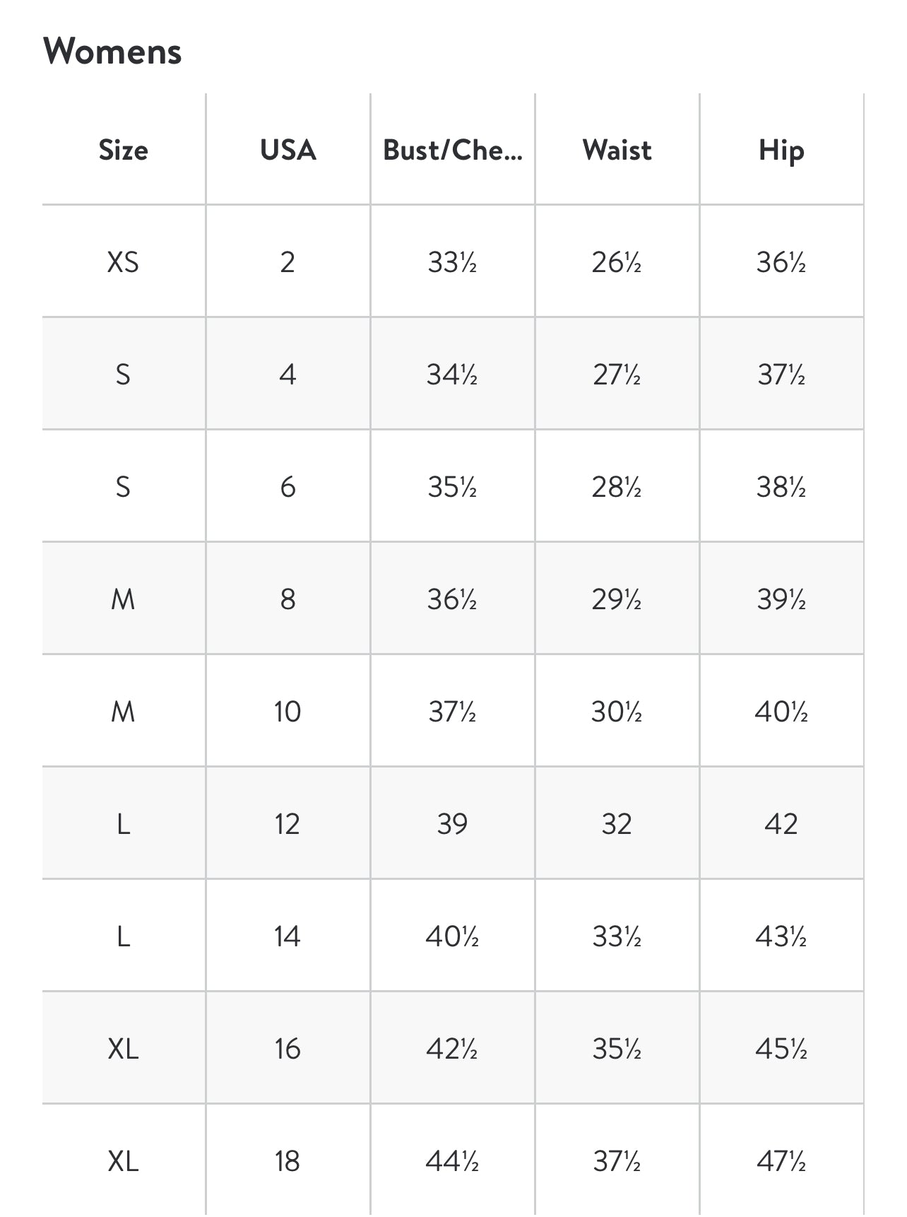Click the 47½ hip measurement
This screenshot has width=907, height=1217.
[x=781, y=1161]
